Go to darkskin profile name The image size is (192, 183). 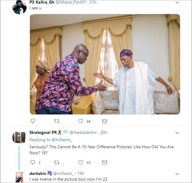pyautogui.click(x=38, y=173)
